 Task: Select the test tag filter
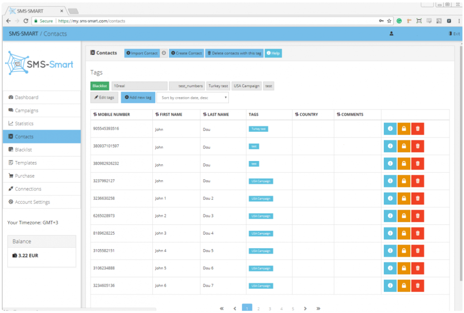pyautogui.click(x=269, y=86)
